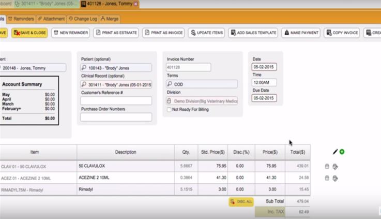Click the Time field showing 12:00AM

[264, 82]
